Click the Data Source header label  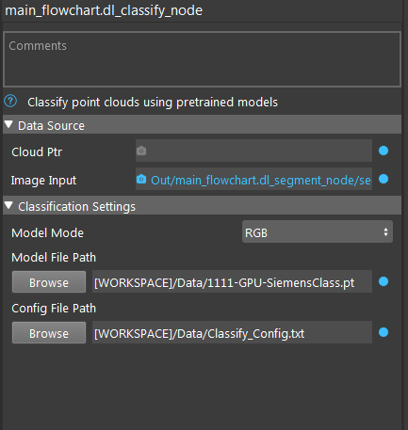[51, 126]
